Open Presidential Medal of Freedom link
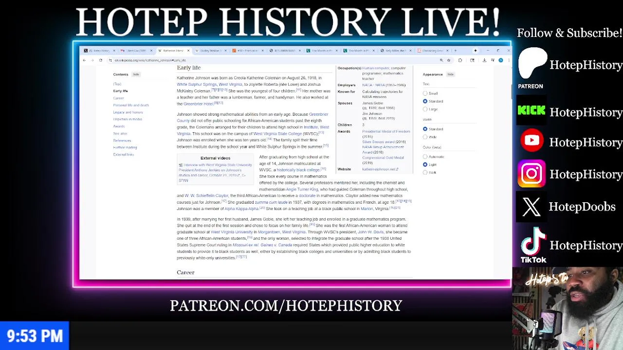The width and height of the screenshot is (623, 350). tap(386, 131)
